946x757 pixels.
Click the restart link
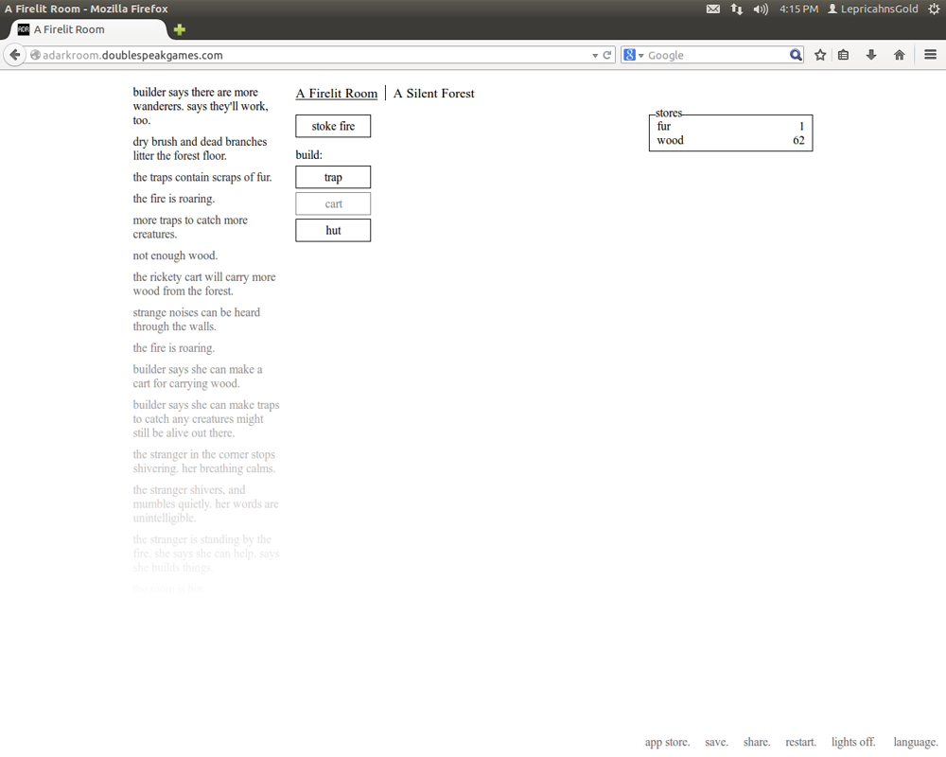(x=799, y=742)
